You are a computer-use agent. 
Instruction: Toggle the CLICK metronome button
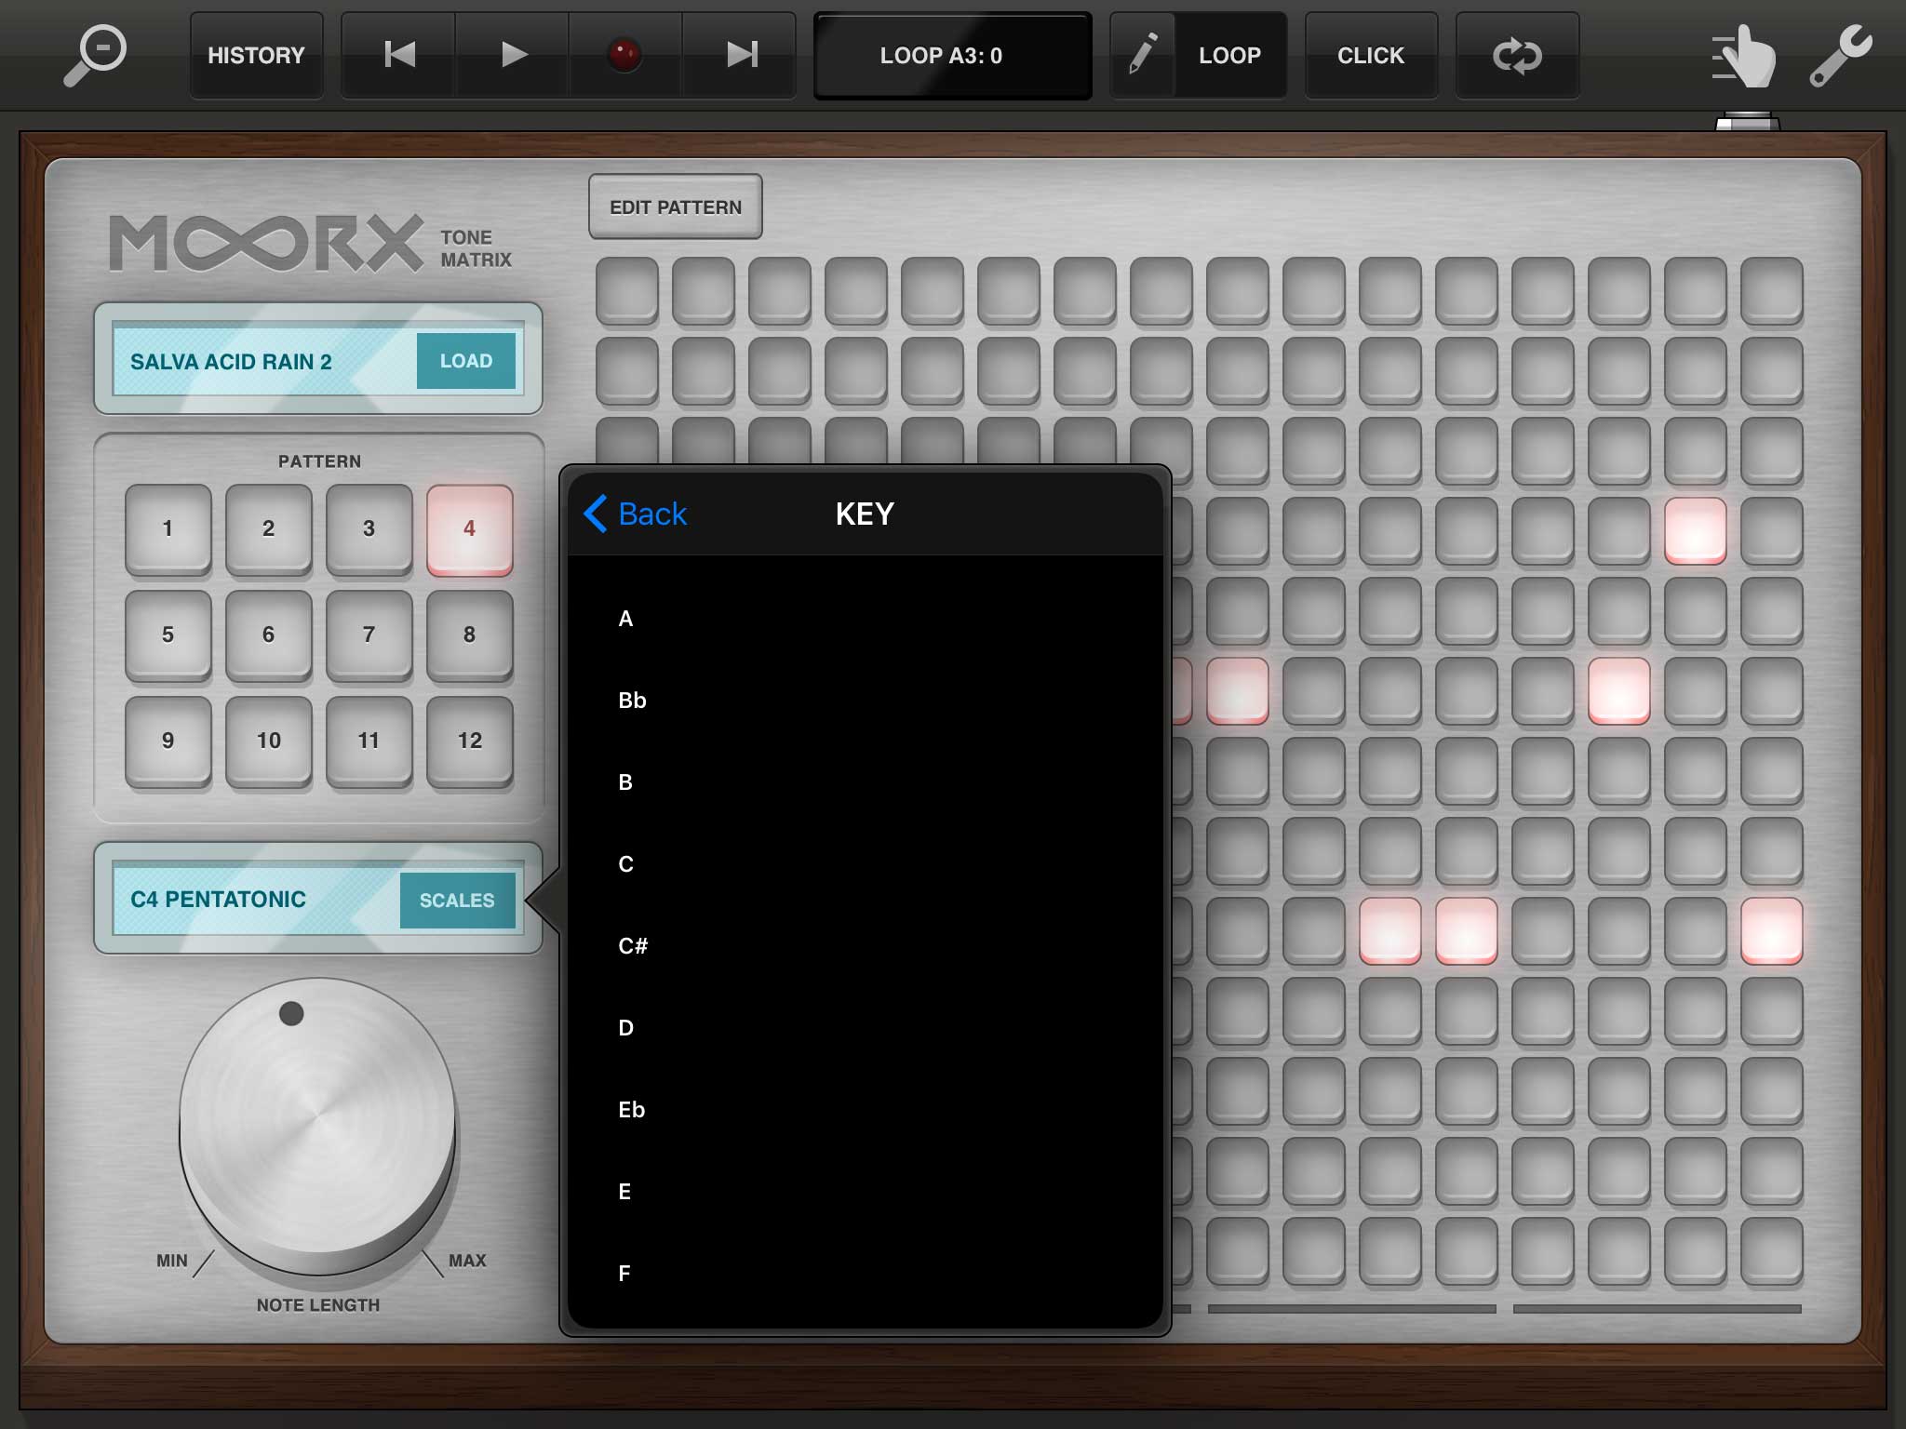click(x=1370, y=55)
